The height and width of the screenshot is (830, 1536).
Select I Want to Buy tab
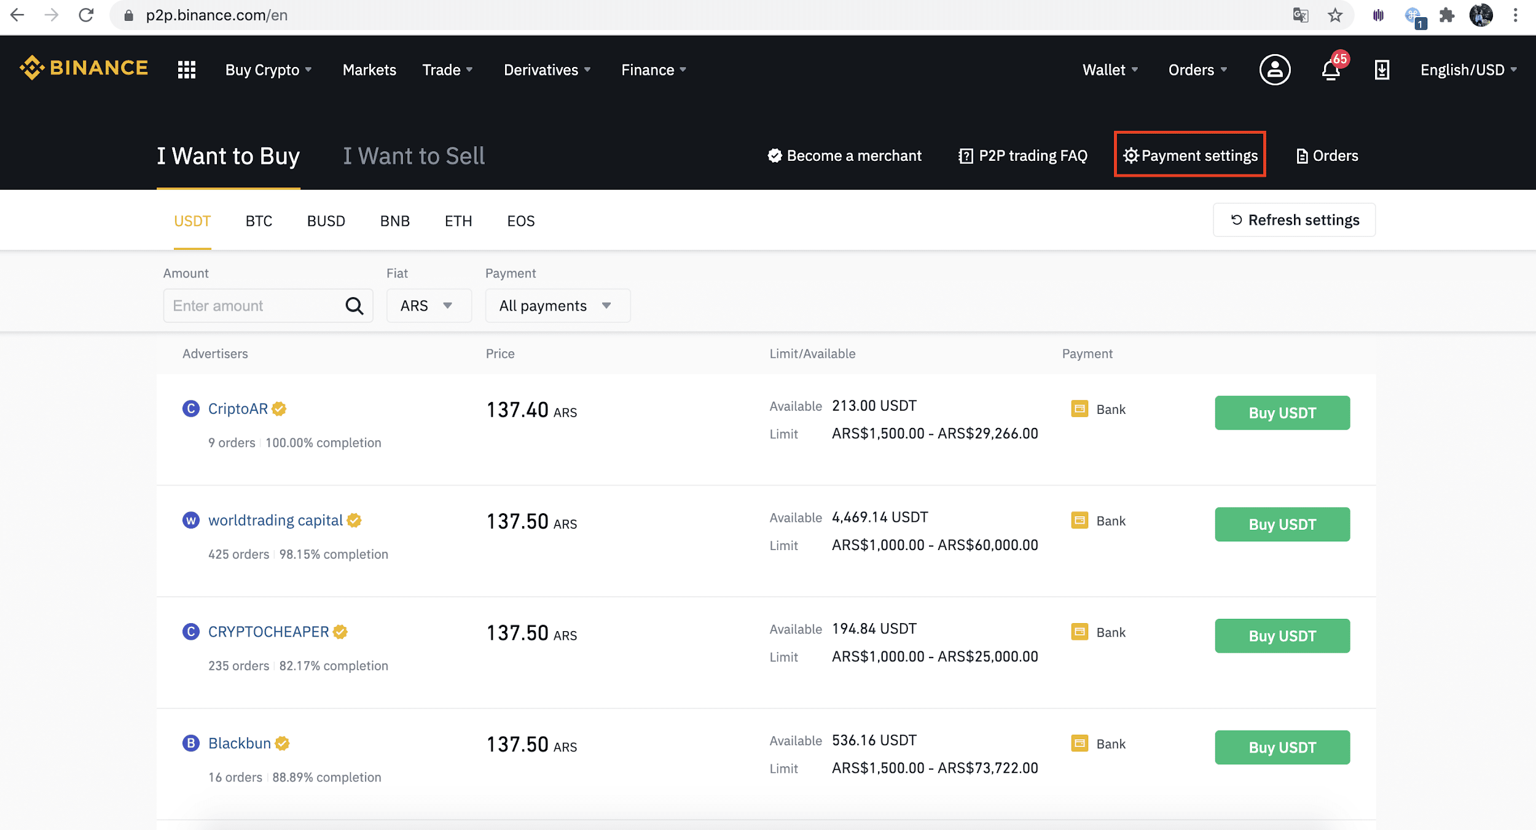click(x=229, y=156)
